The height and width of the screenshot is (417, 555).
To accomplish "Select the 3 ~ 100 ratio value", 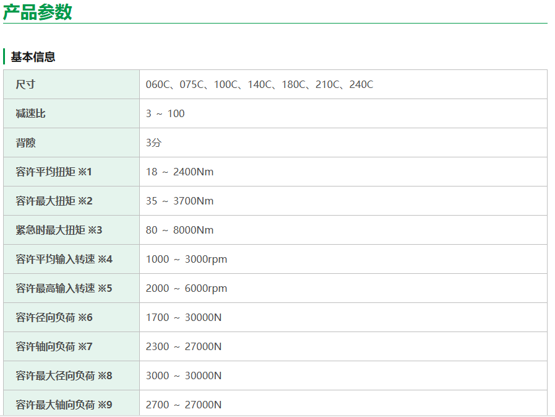I will (165, 113).
